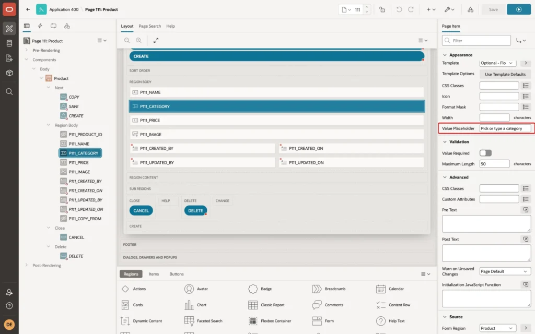535x334 pixels.
Task: Open the Warn on Unsaved Changes dropdown
Action: (x=505, y=271)
